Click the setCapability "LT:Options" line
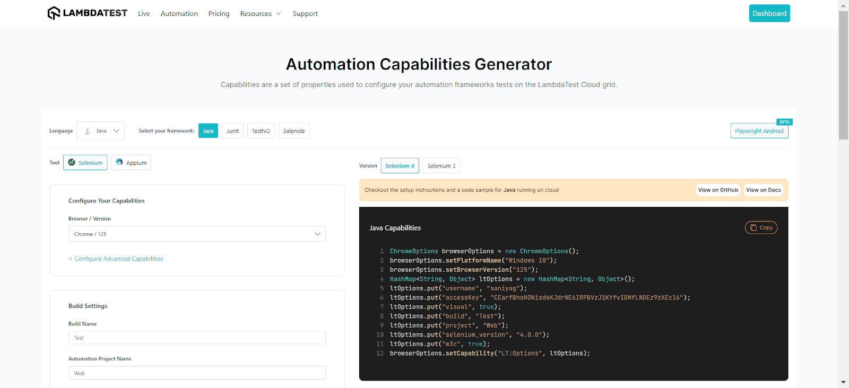Viewport: 849px width, 388px height. click(490, 354)
